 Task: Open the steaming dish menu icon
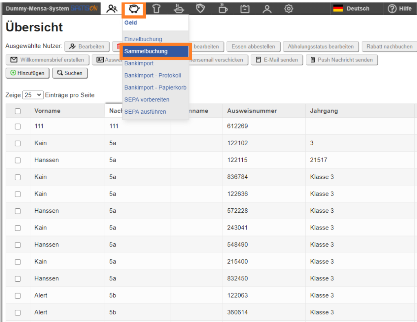(x=179, y=9)
